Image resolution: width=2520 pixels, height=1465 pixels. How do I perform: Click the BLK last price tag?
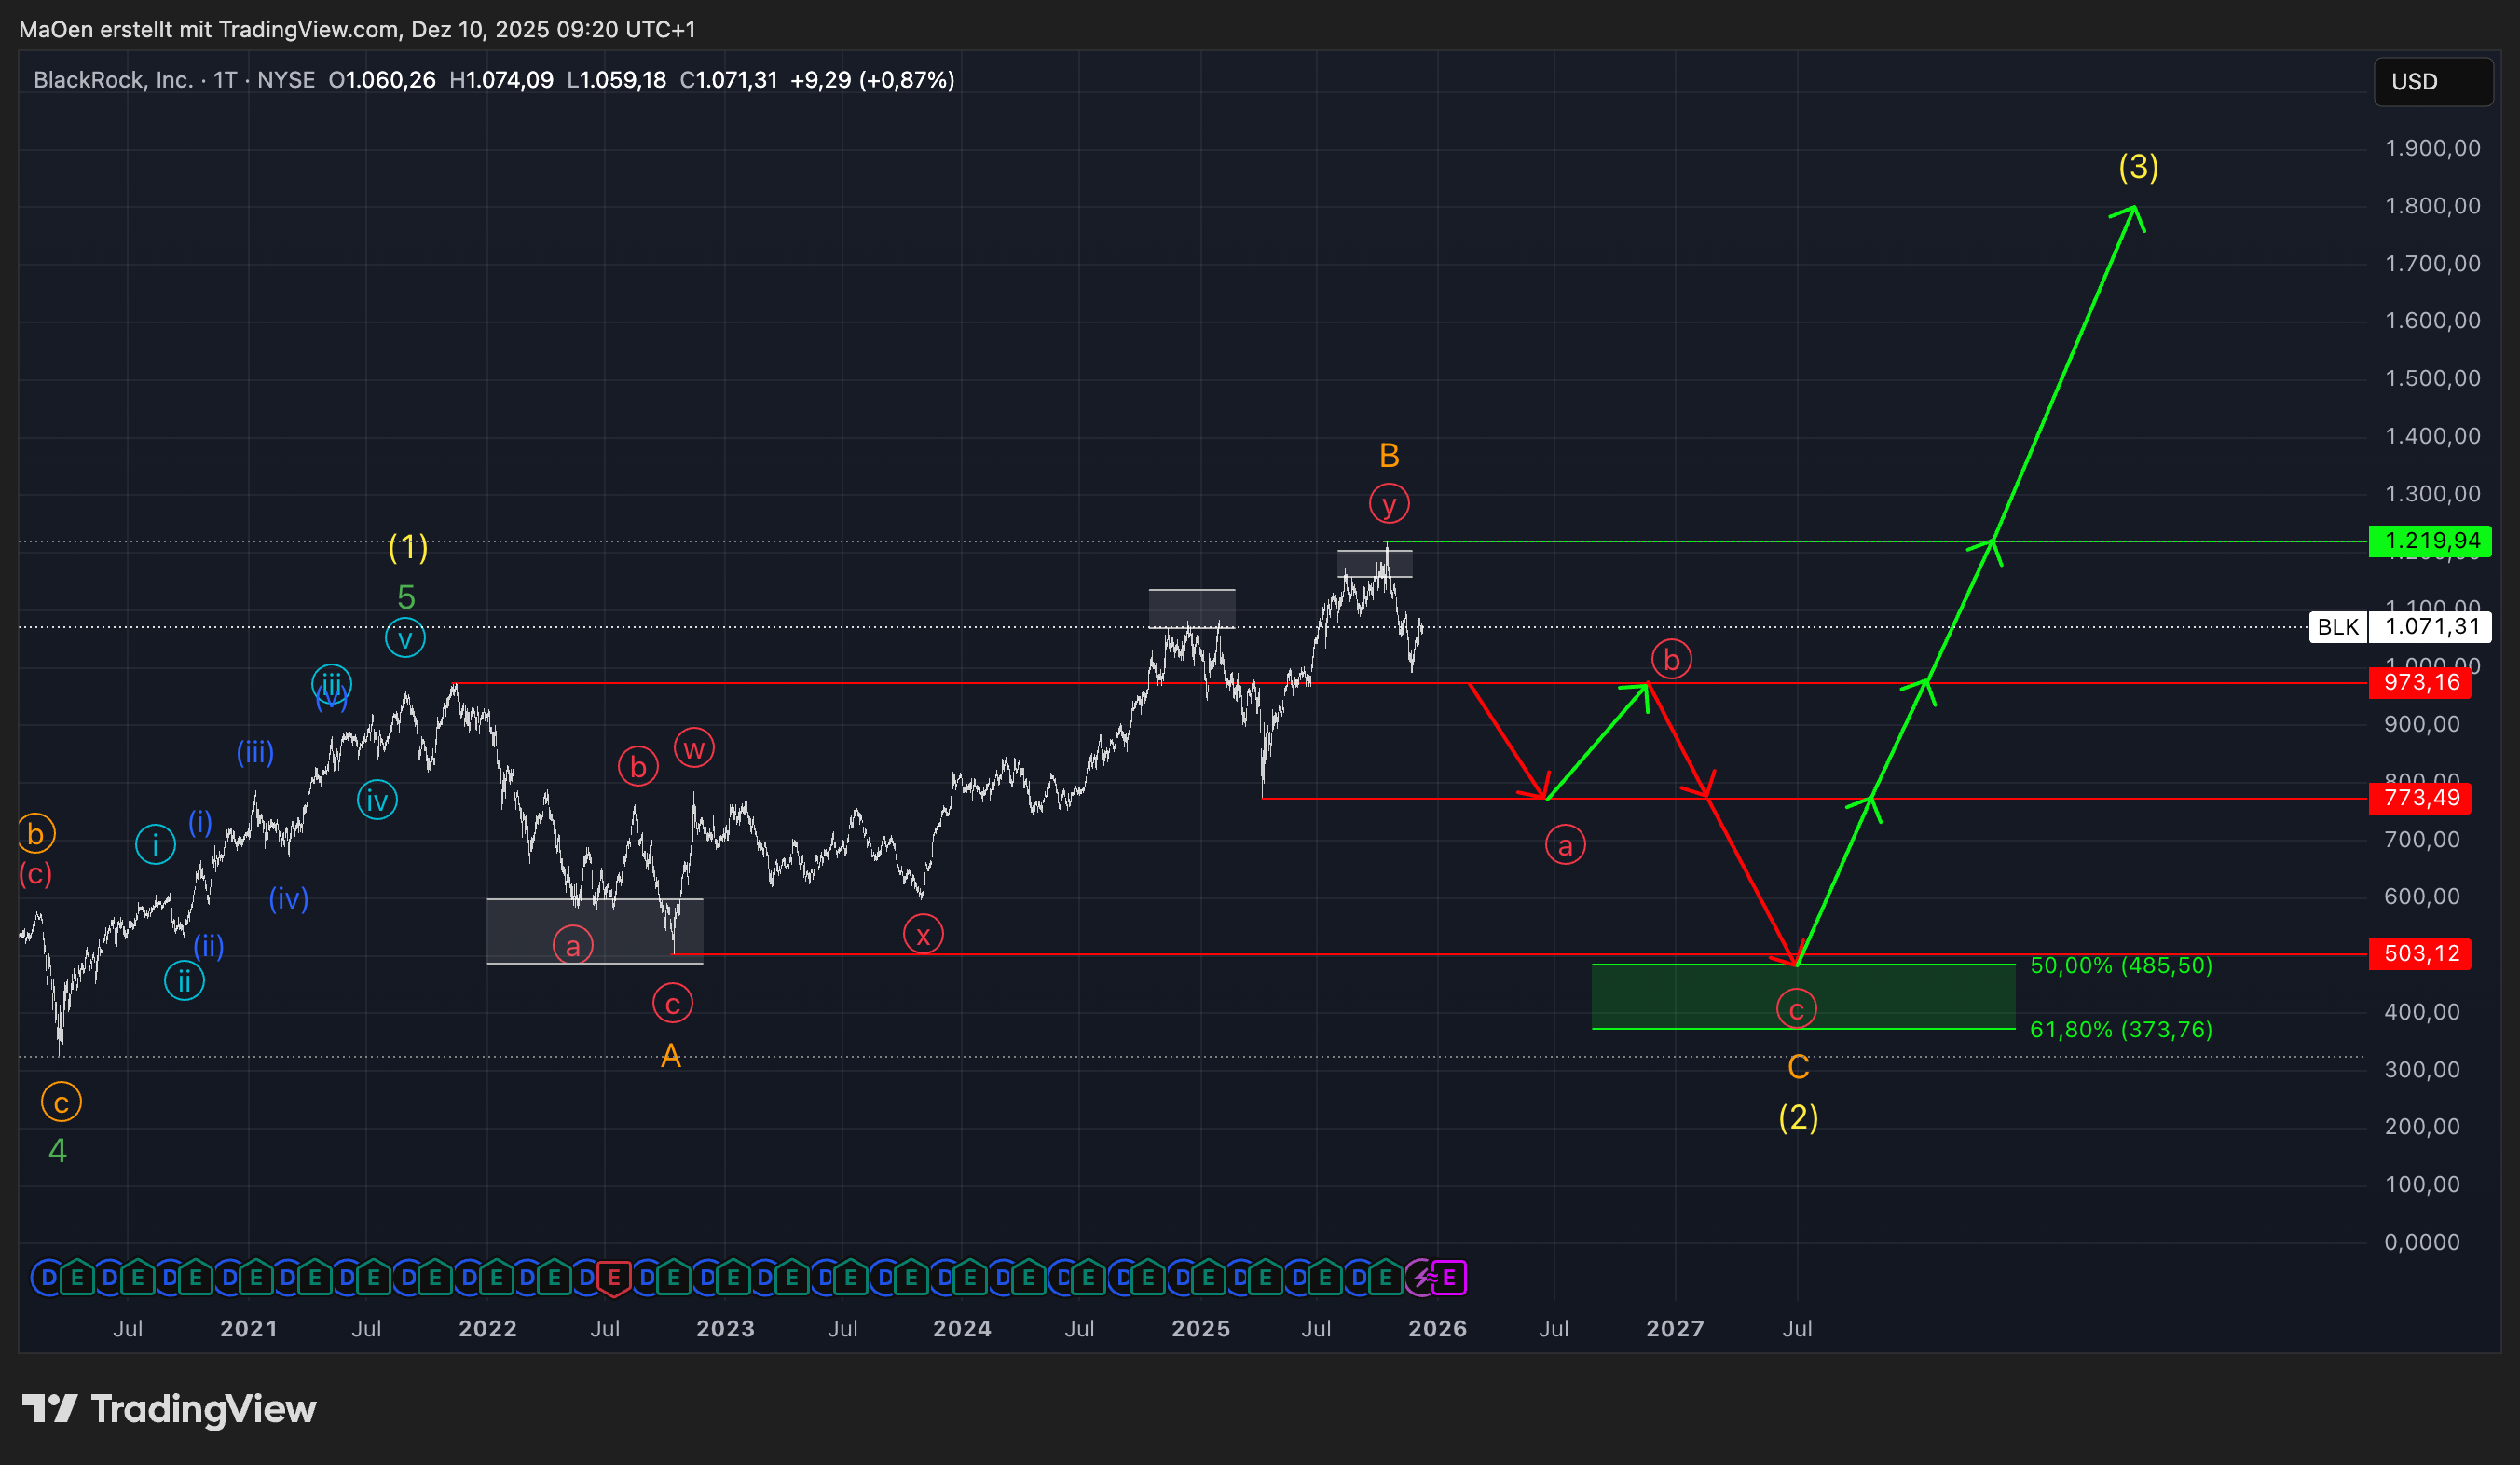pos(2398,627)
